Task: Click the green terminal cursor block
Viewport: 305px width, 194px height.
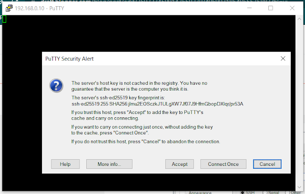Action: coord(4,19)
